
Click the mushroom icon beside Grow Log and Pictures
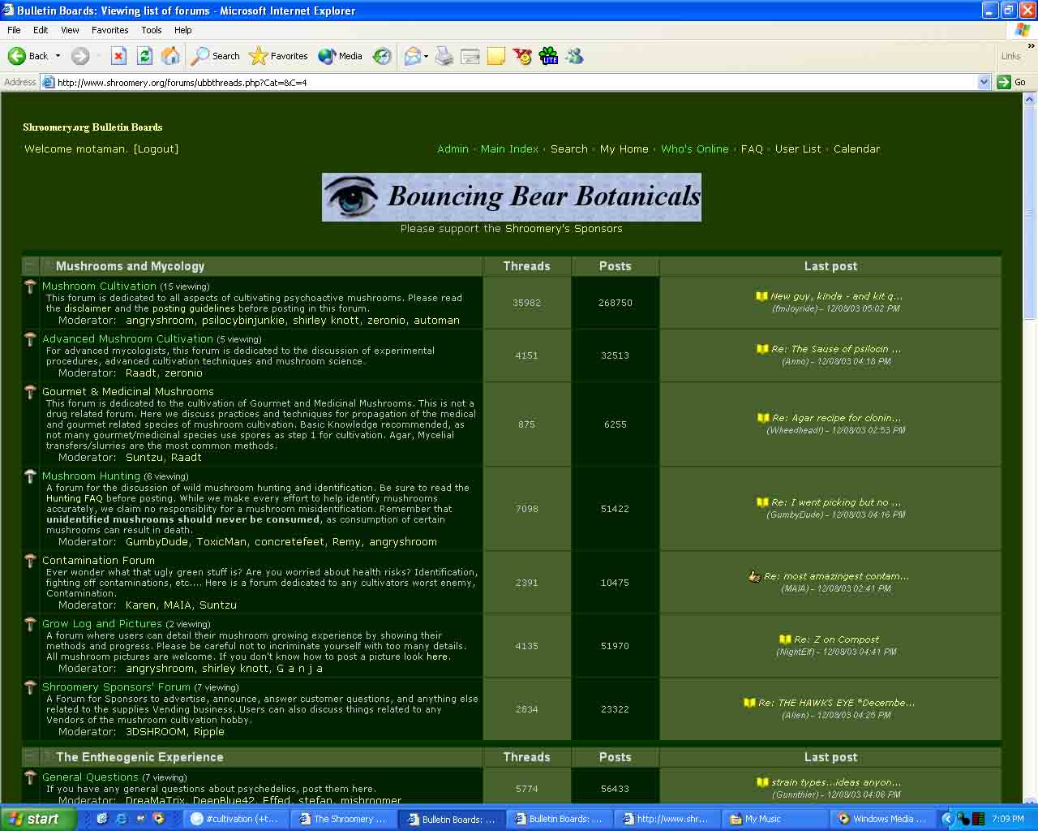point(30,624)
